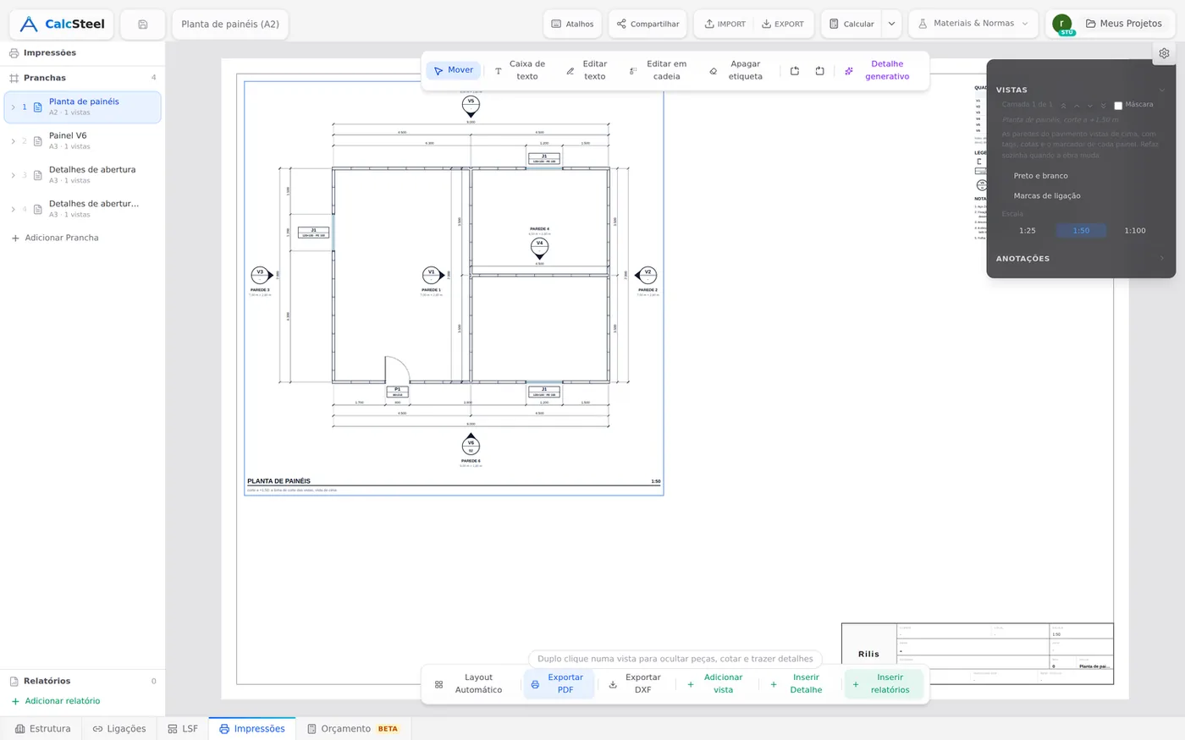Pick the Apagar etiqueta eraser tool

pos(737,70)
